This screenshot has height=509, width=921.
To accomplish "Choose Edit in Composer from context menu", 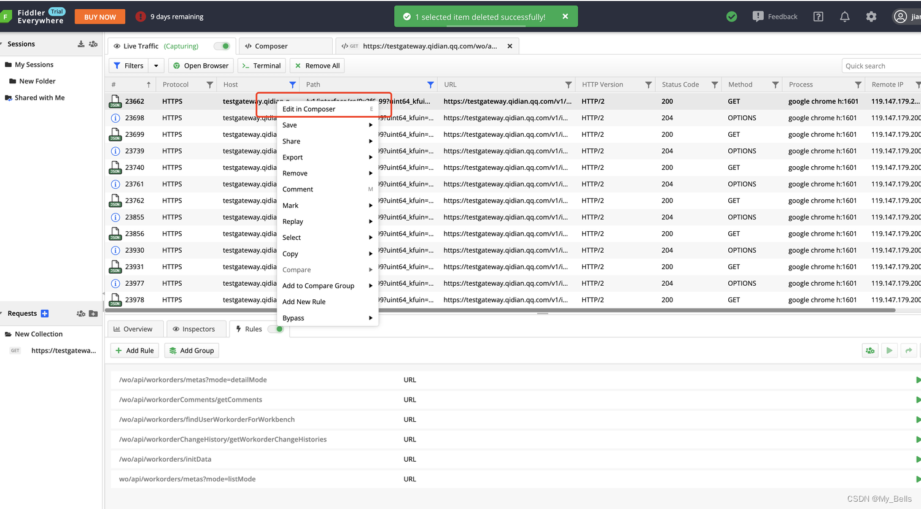I will pyautogui.click(x=327, y=109).
